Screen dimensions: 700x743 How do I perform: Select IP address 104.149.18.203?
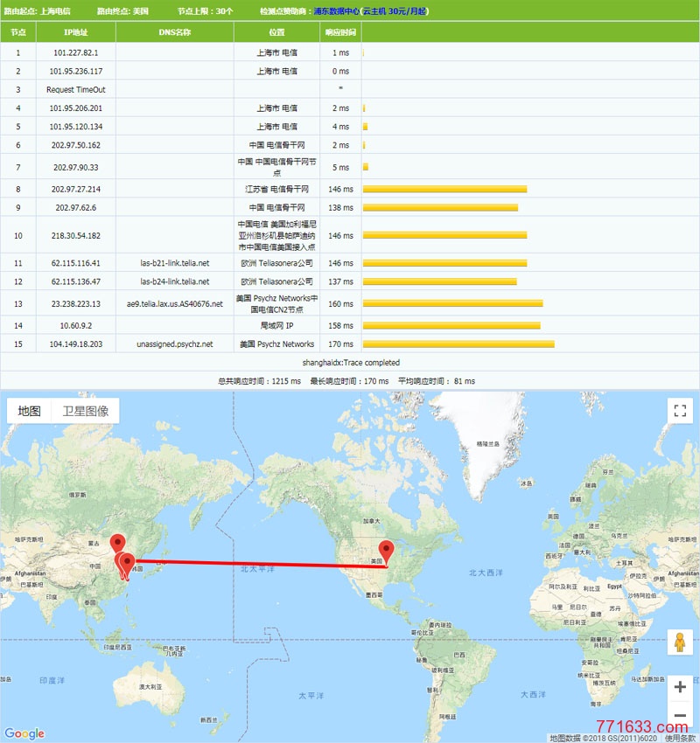tap(76, 344)
